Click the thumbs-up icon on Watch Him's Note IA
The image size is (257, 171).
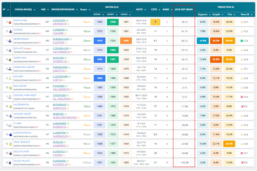coord(242,22)
